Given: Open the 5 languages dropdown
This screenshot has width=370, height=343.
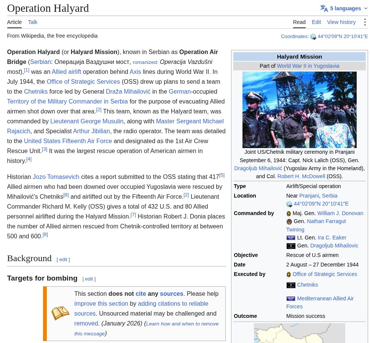Looking at the screenshot, I should click(x=344, y=8).
